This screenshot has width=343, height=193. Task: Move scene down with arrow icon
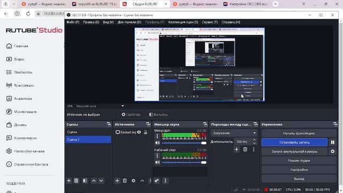click(x=101, y=181)
